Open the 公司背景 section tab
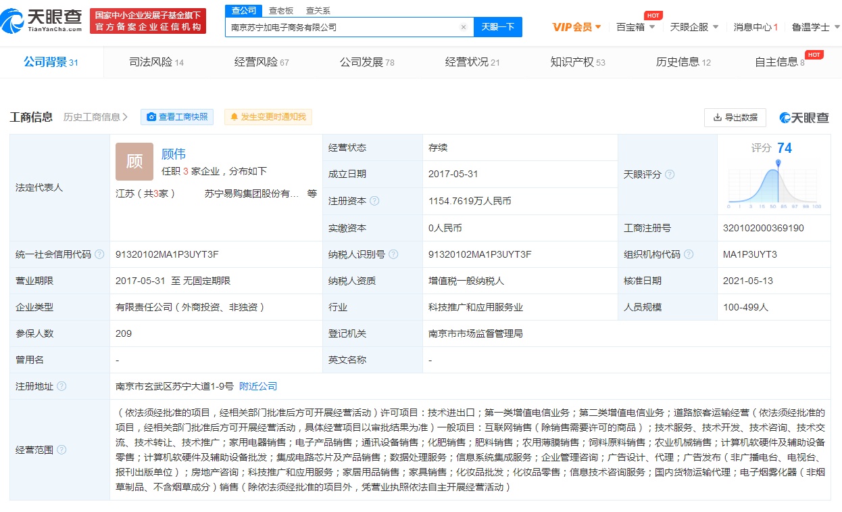The width and height of the screenshot is (842, 512). [x=51, y=62]
